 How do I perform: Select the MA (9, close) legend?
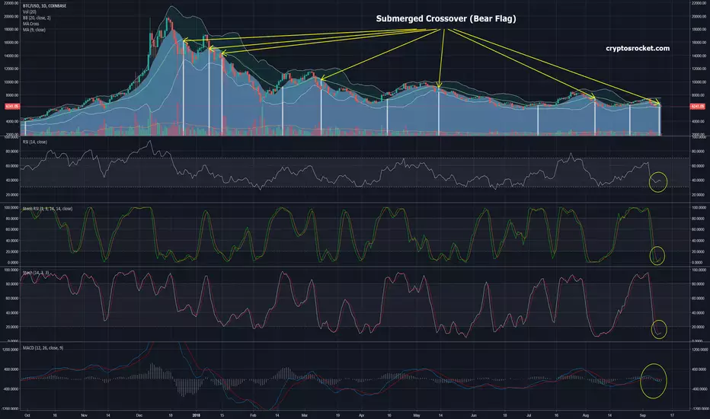[34, 30]
